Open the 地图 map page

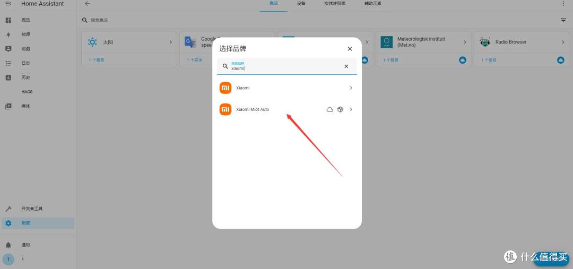[x=38, y=49]
